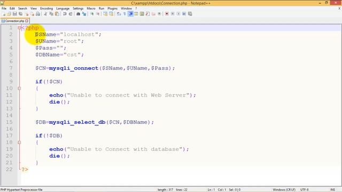
Task: Close the document using the toolbar Close icon
Action: 27,14
